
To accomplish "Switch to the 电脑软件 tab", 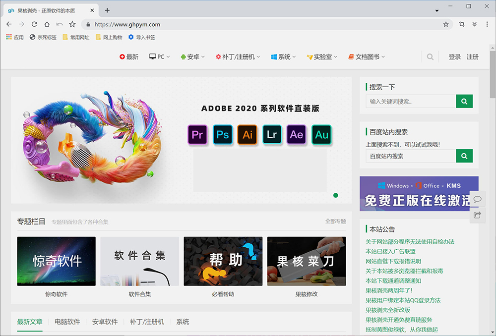I will click(x=67, y=322).
